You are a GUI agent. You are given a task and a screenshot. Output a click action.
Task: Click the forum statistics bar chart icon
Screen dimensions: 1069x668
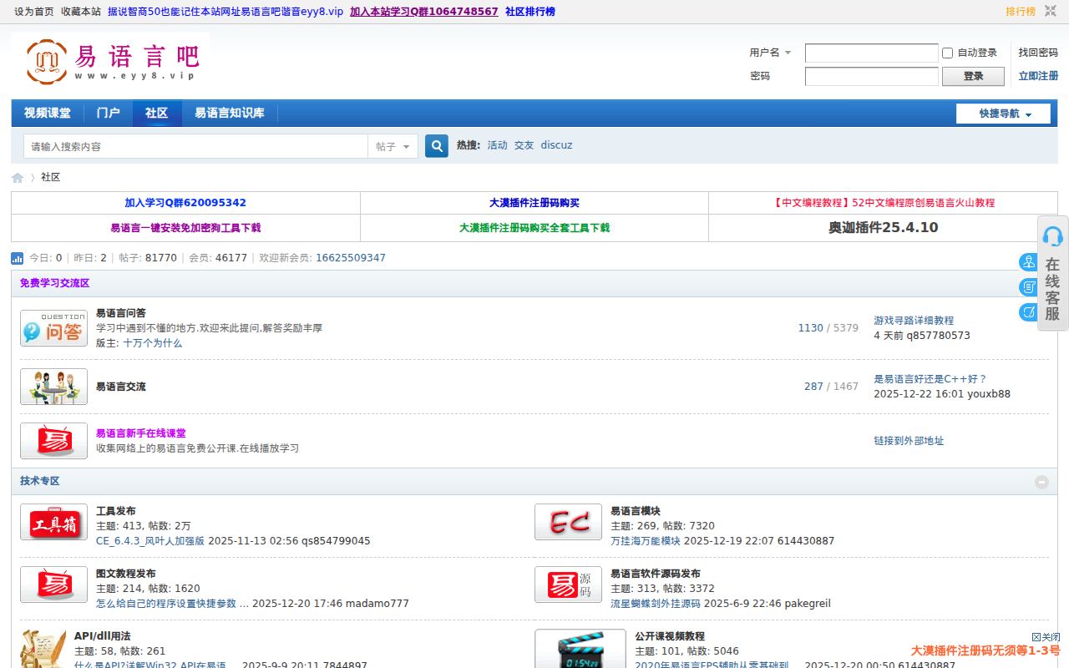click(x=17, y=258)
